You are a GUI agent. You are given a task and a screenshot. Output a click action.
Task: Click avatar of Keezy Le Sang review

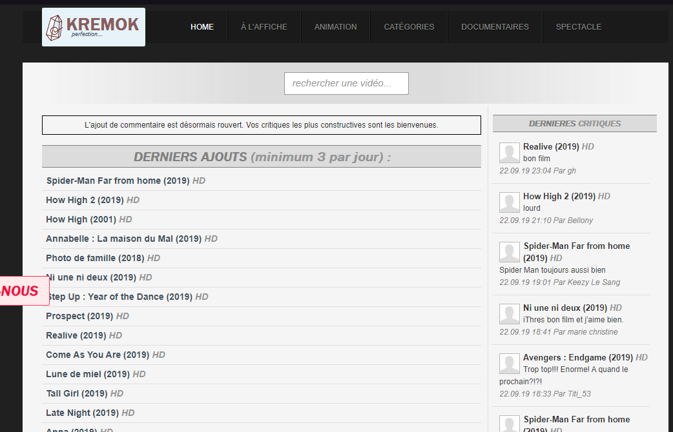[510, 252]
